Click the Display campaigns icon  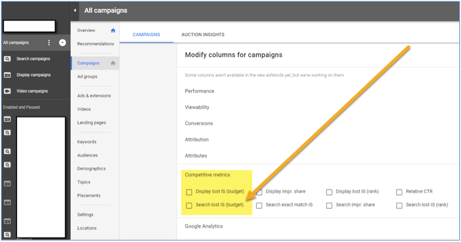pyautogui.click(x=7, y=75)
